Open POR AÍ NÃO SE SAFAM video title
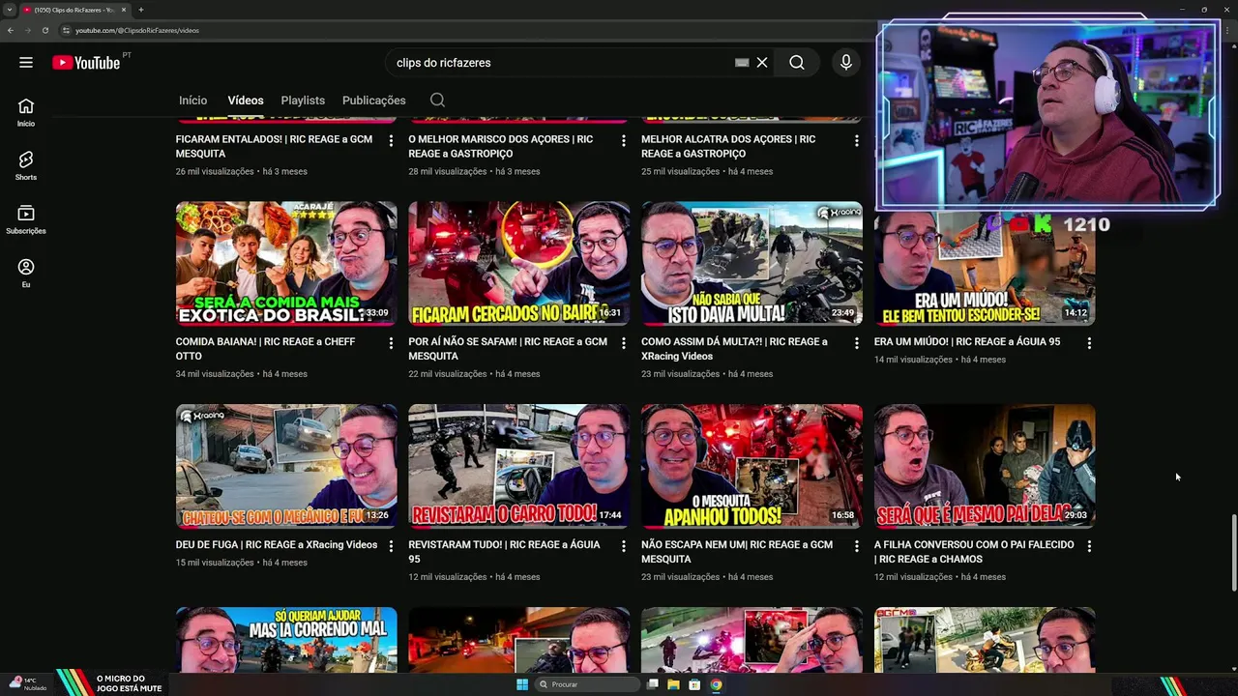 pyautogui.click(x=508, y=349)
